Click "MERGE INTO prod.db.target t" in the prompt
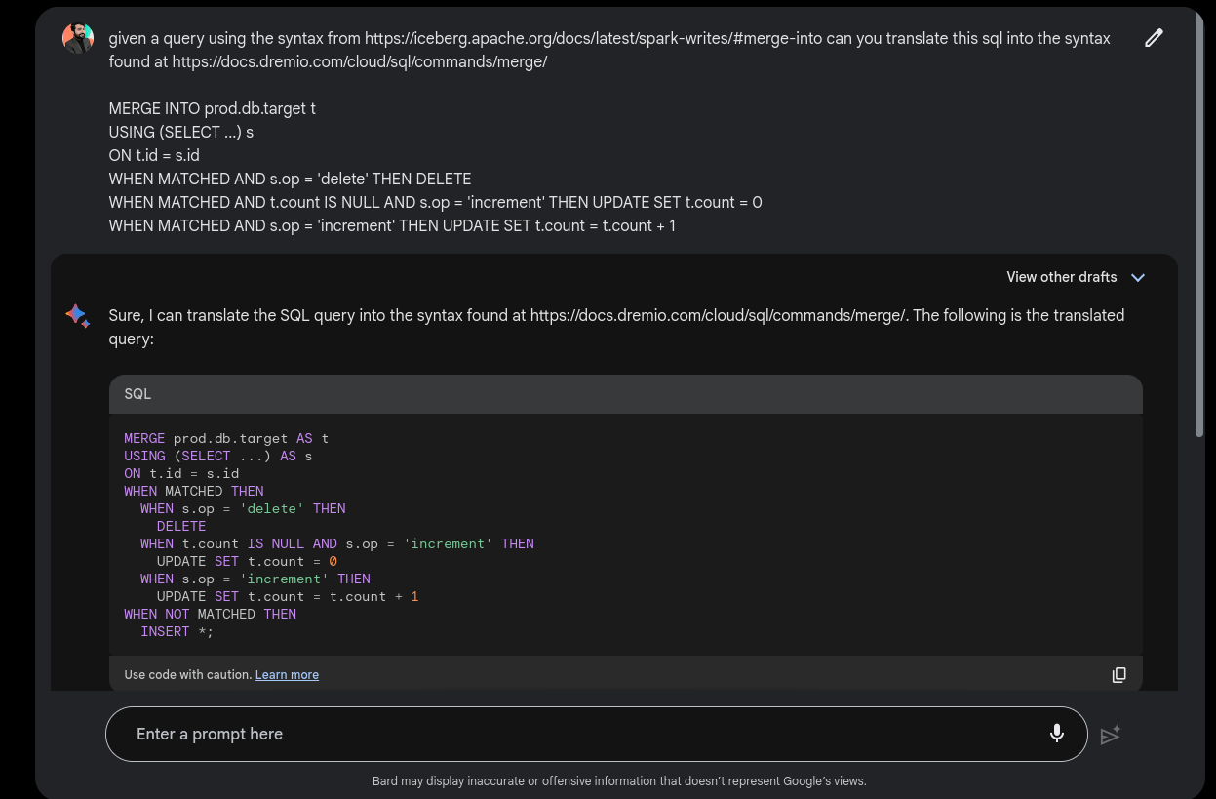This screenshot has height=799, width=1216. click(213, 108)
